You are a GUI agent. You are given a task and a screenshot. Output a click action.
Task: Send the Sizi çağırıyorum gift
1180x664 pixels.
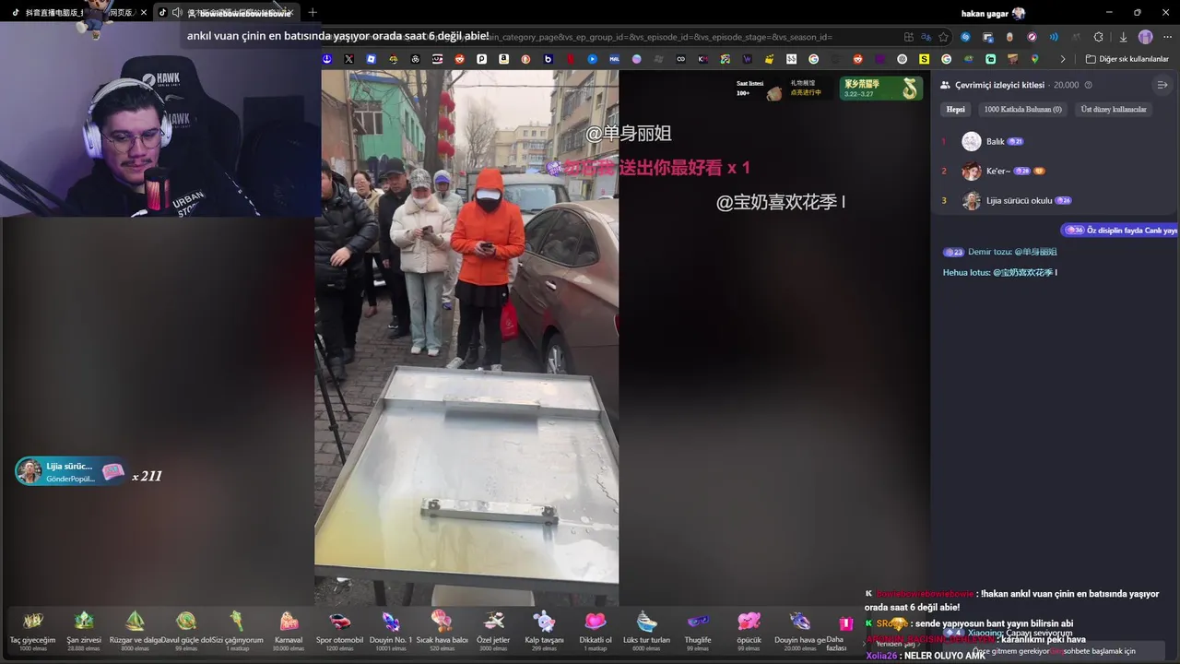tap(237, 631)
